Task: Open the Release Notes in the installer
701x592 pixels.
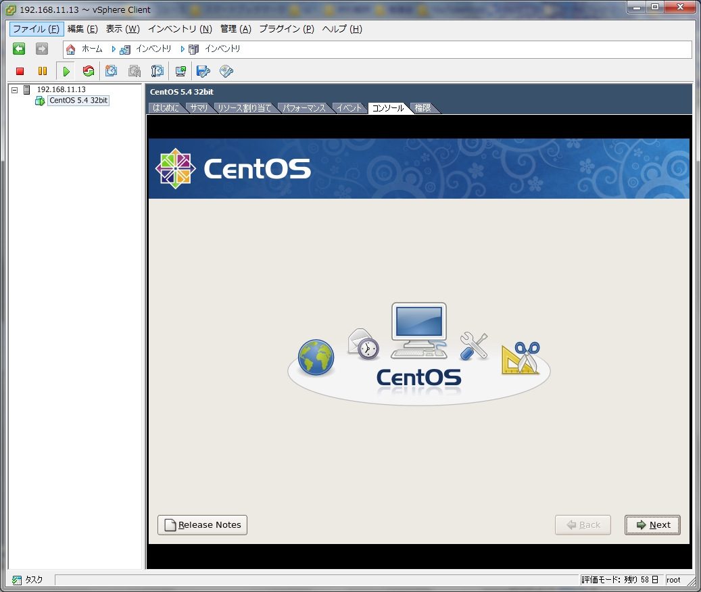Action: pyautogui.click(x=202, y=525)
